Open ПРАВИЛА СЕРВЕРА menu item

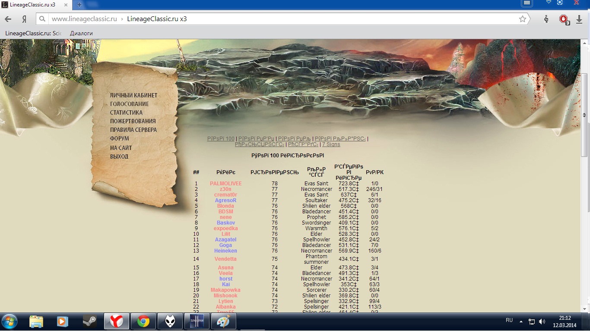(x=133, y=130)
